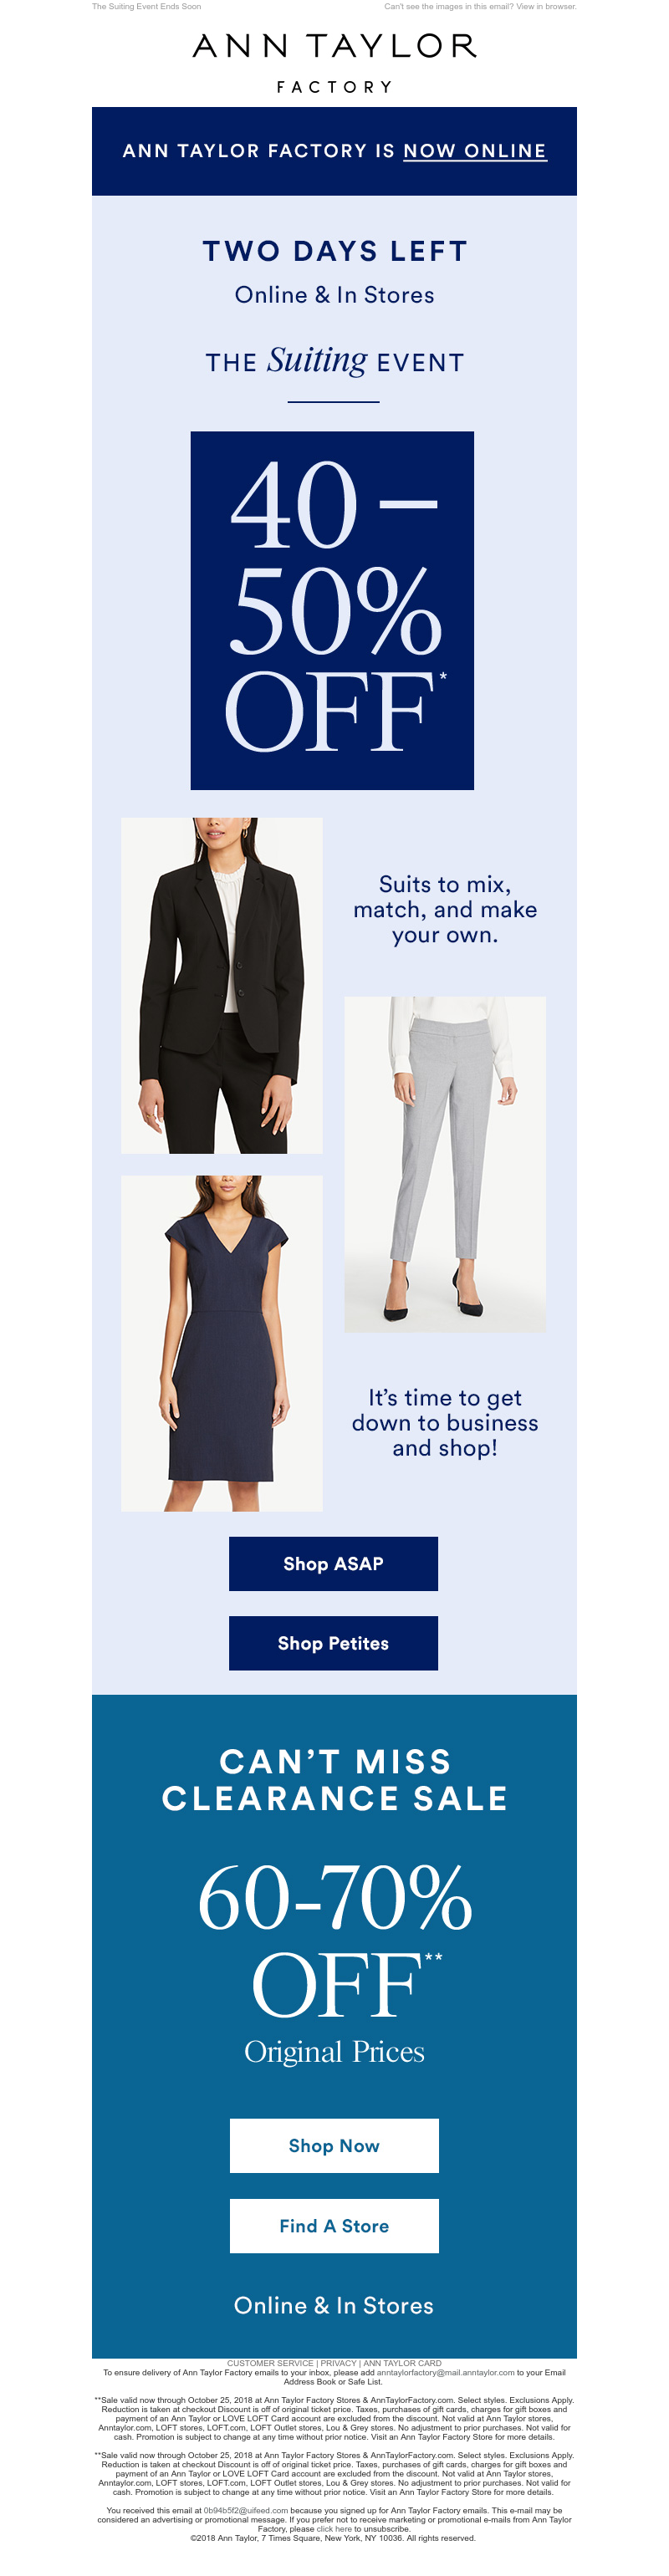Select Shop Now in clearance section
The image size is (669, 2576).
(334, 2145)
